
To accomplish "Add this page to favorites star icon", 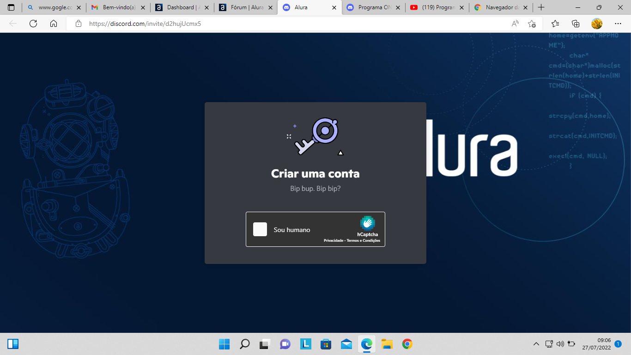I will (x=532, y=24).
